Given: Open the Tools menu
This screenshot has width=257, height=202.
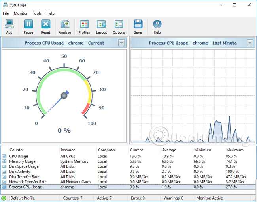Looking at the screenshot, I should 37,13.
